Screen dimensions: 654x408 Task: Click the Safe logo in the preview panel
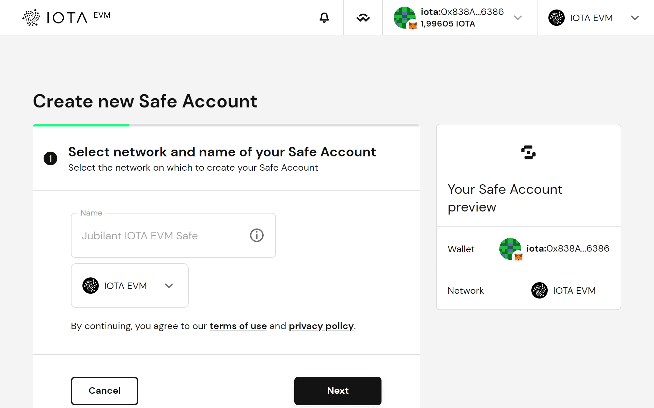528,152
